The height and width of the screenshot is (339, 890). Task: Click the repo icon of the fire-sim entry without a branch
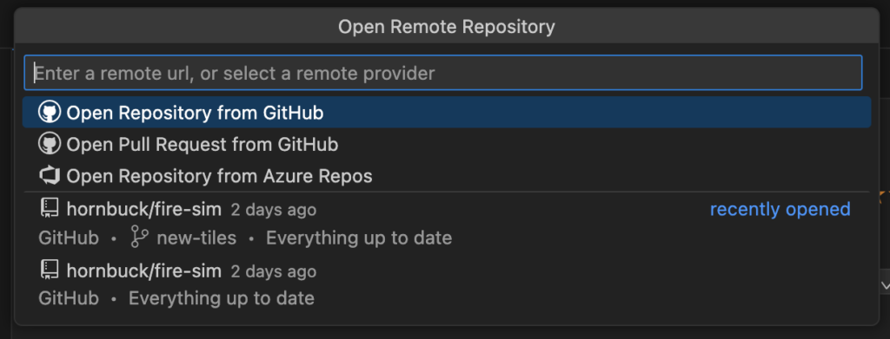(49, 271)
